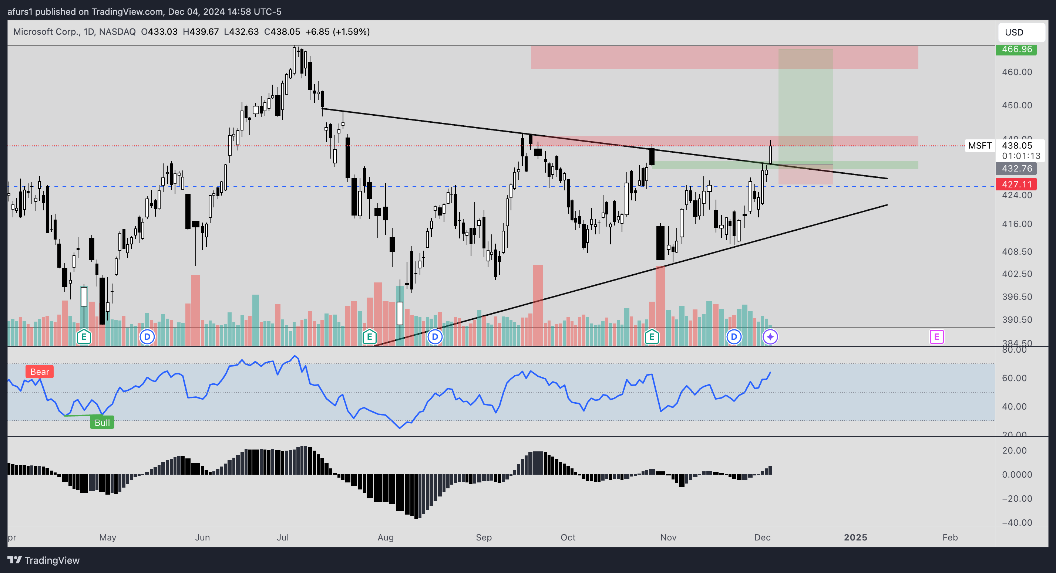The height and width of the screenshot is (573, 1056).
Task: Click the mid-May blue D dividend marker
Action: click(147, 337)
